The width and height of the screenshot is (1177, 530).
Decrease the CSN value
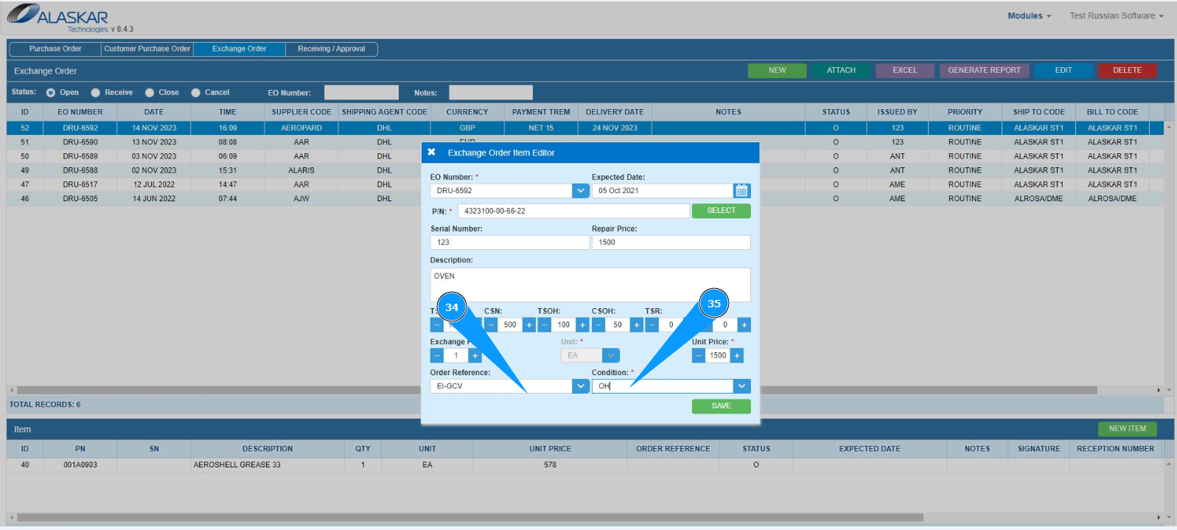click(x=491, y=325)
